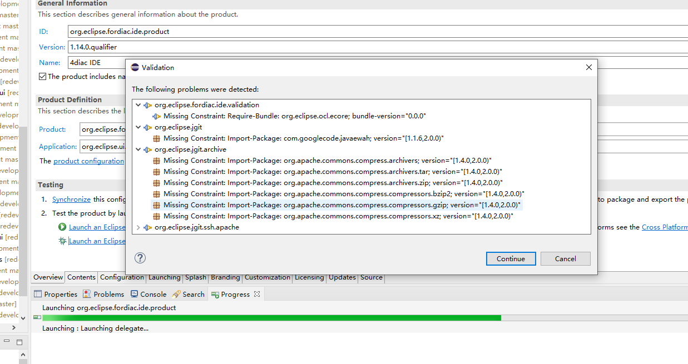
Task: Click the Product field in Product Definition
Action: point(103,129)
